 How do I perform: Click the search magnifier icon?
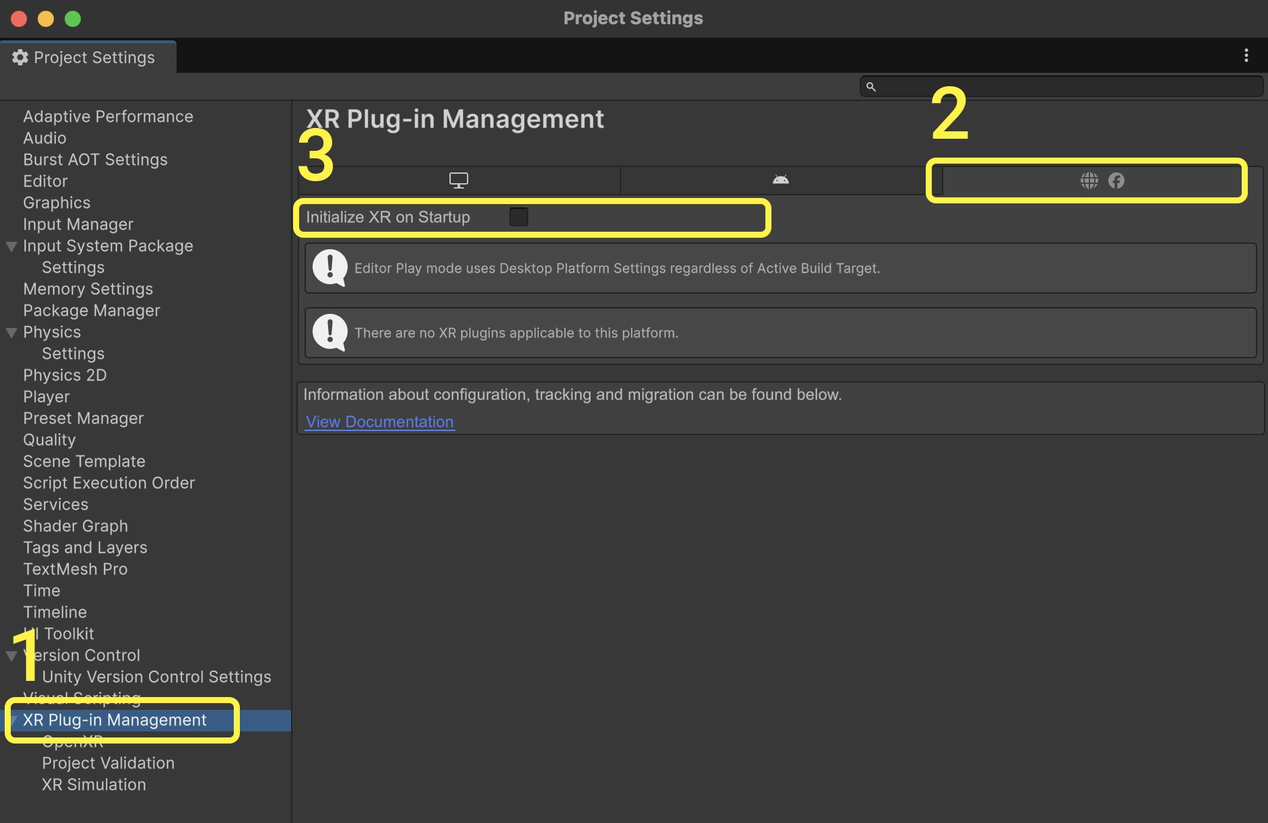(871, 87)
